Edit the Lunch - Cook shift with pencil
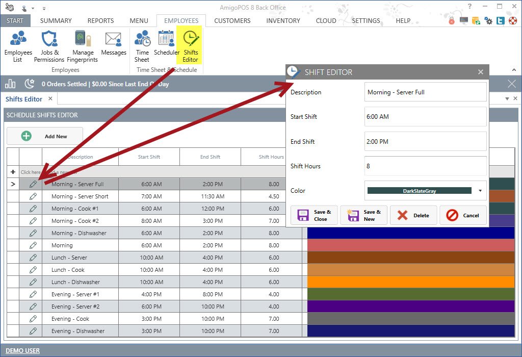Screen dimensions: 522x357 [33, 270]
